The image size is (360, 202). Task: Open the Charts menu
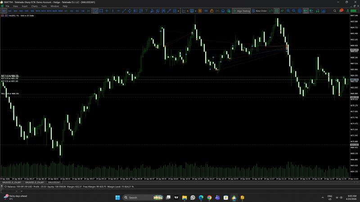(x=35, y=6)
